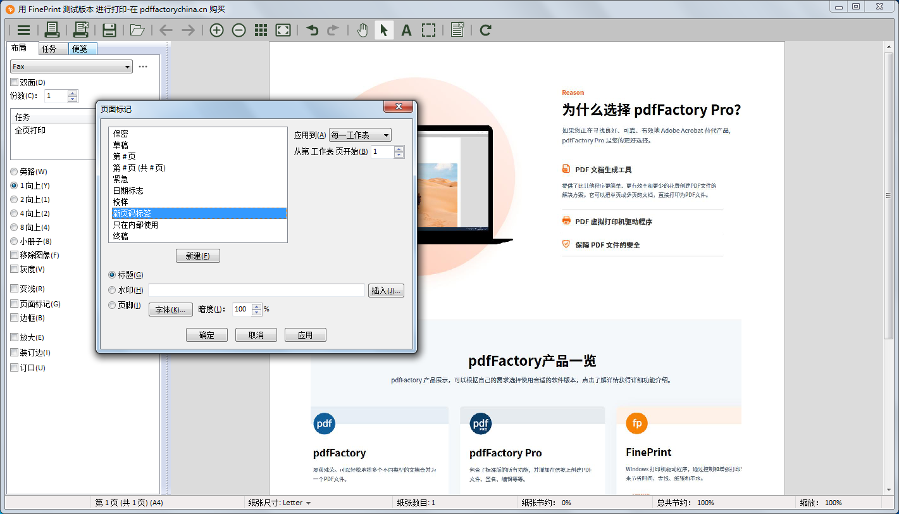Enable the 双面(D) checkbox
This screenshot has height=514, width=899.
tap(13, 82)
